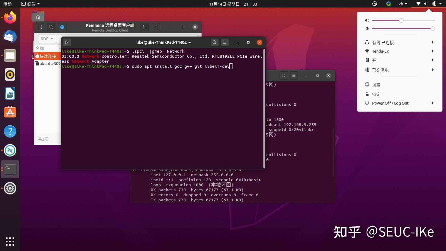Viewport: 446px width, 251px height.
Task: Open the terminal hamburger menu
Action: tap(225, 42)
